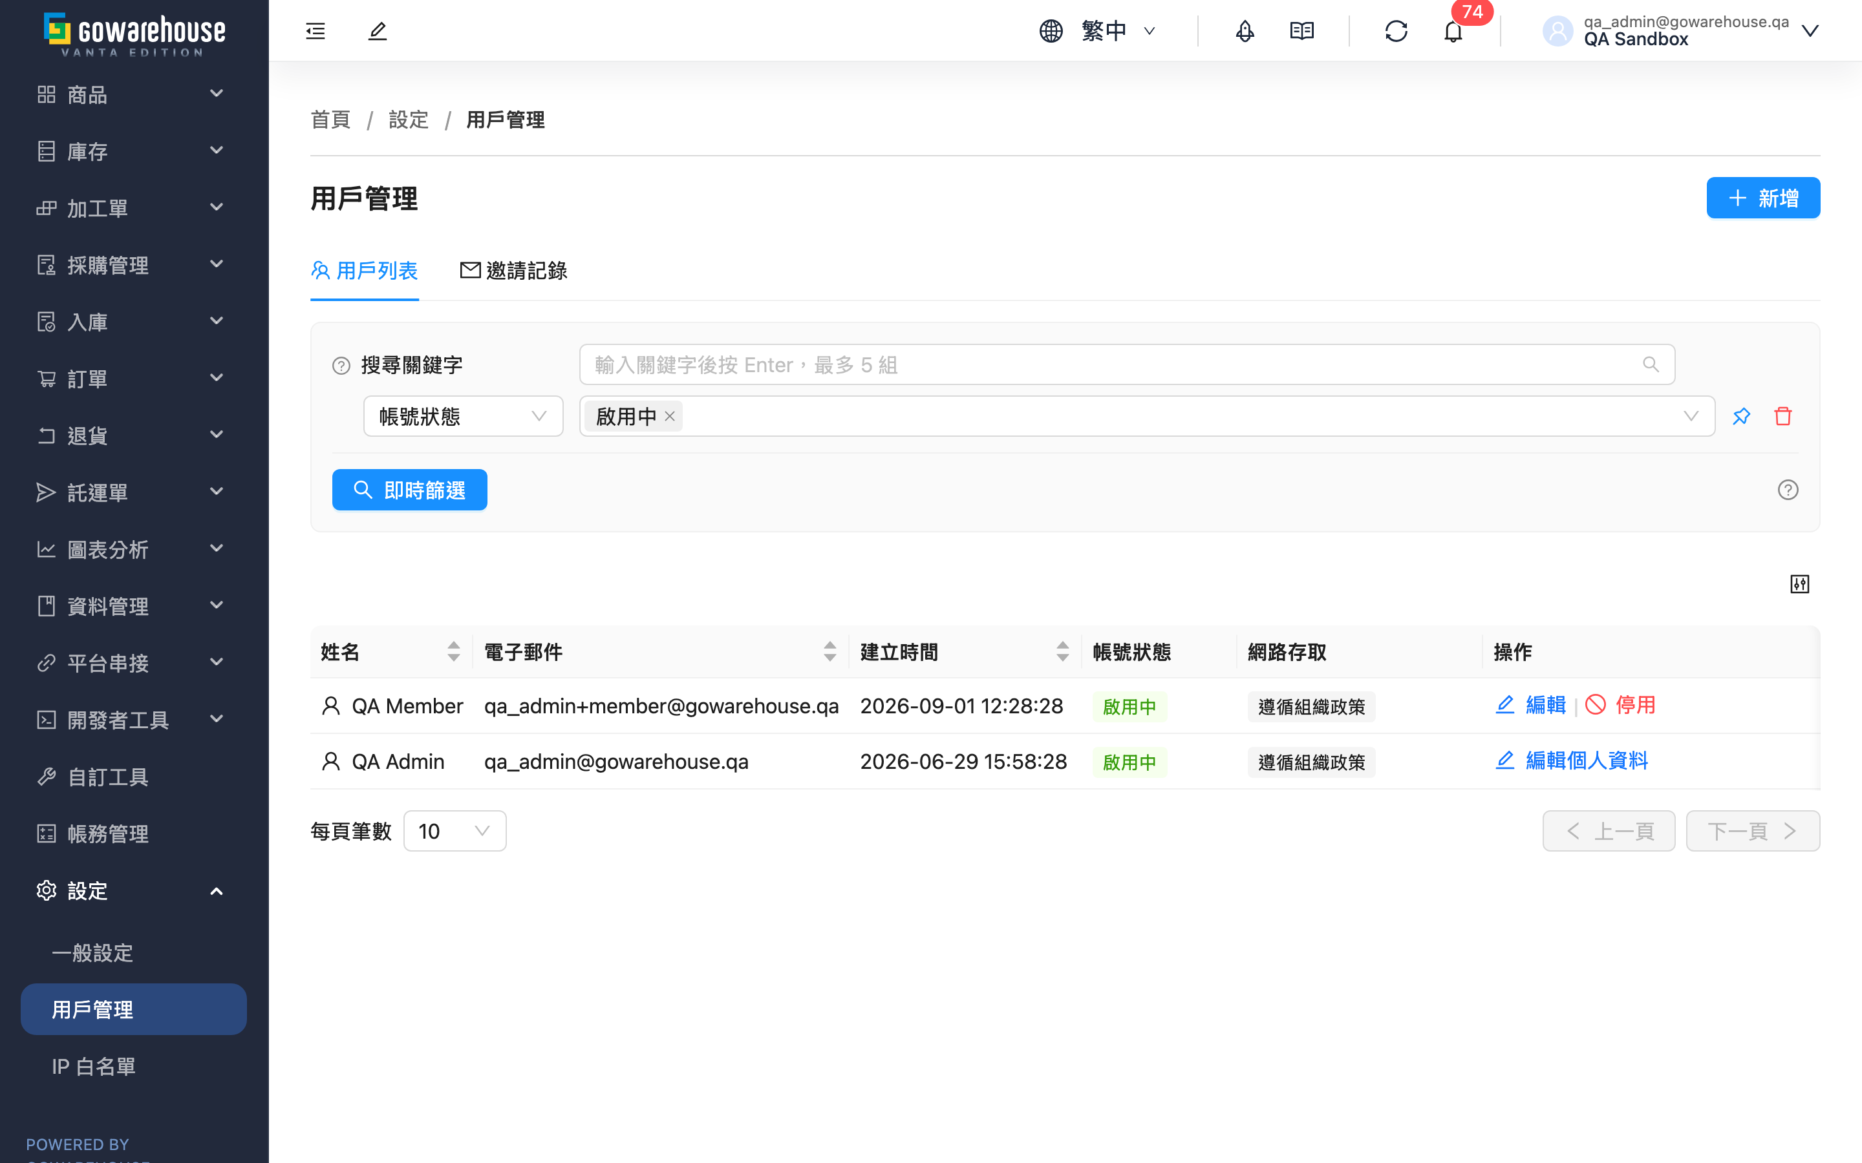This screenshot has height=1163, width=1862.
Task: Click help icon at filter panel right
Action: point(1788,490)
